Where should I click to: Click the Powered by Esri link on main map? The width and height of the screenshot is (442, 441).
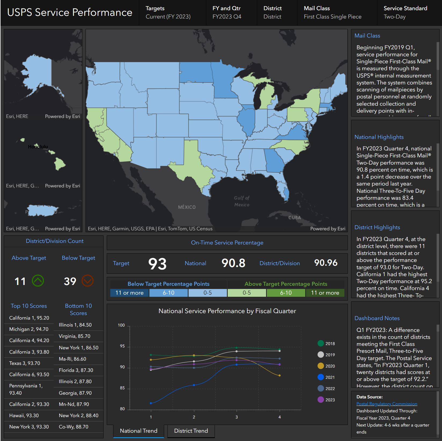pyautogui.click(x=328, y=229)
